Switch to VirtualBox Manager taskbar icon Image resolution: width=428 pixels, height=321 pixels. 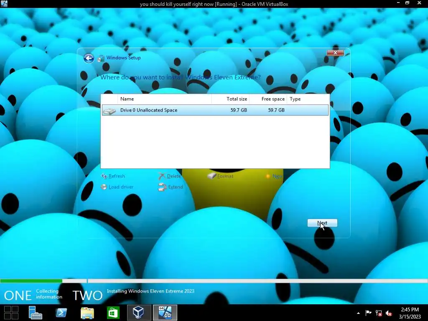(x=139, y=313)
